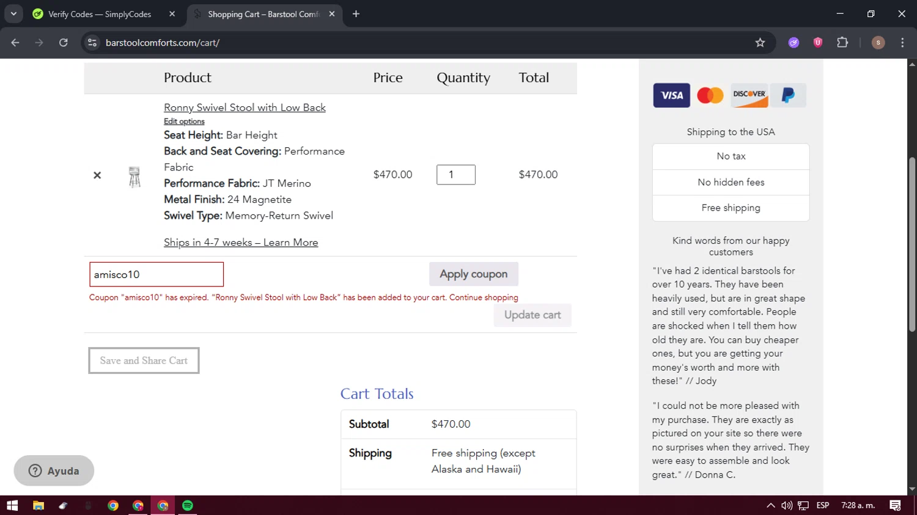Follow the Continue shopping link
Image resolution: width=917 pixels, height=515 pixels.
pyautogui.click(x=484, y=298)
